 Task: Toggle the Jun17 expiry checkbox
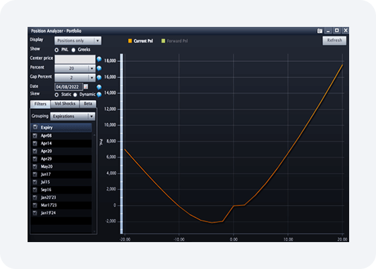pos(35,174)
